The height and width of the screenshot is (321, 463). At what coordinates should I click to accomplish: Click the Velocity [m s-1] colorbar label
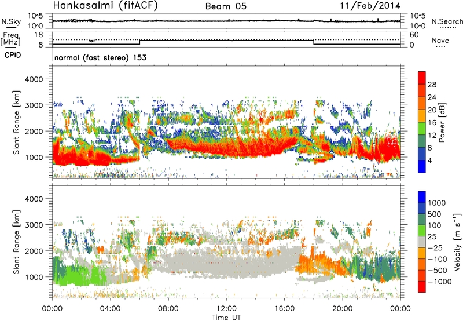(457, 241)
